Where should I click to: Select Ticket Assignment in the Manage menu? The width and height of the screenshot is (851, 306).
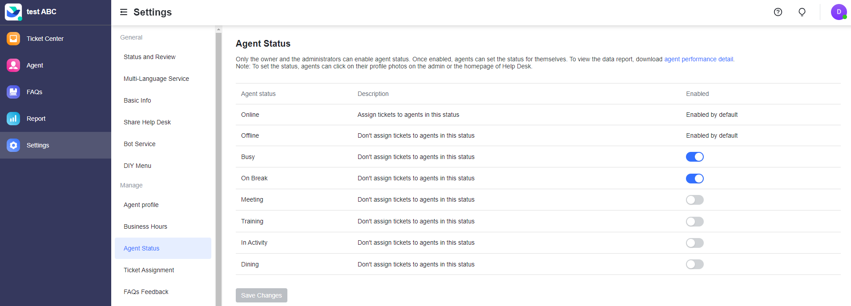(149, 270)
